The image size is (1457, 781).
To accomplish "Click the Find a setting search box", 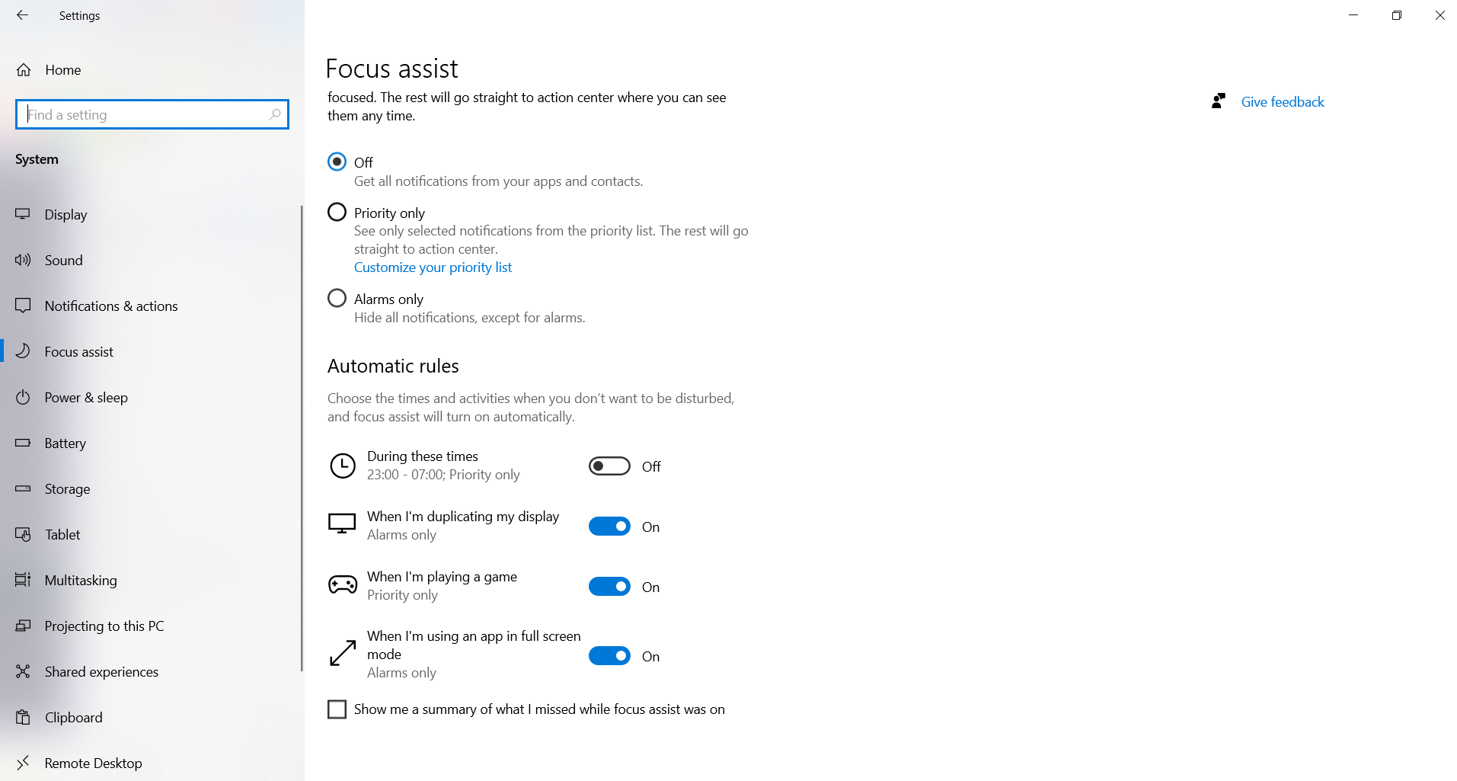I will coord(152,114).
